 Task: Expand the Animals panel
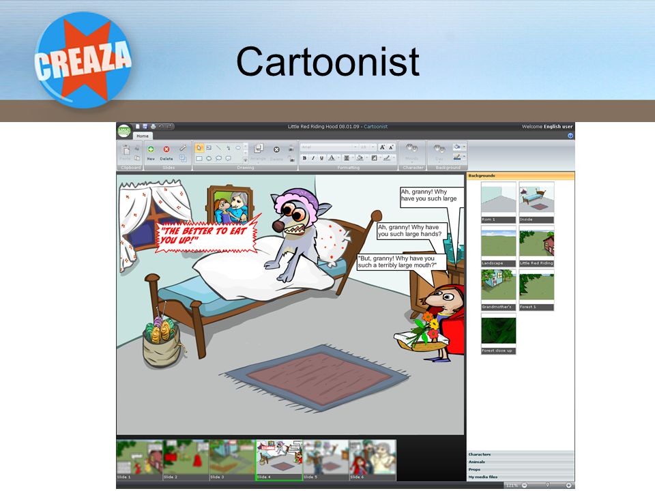click(521, 462)
